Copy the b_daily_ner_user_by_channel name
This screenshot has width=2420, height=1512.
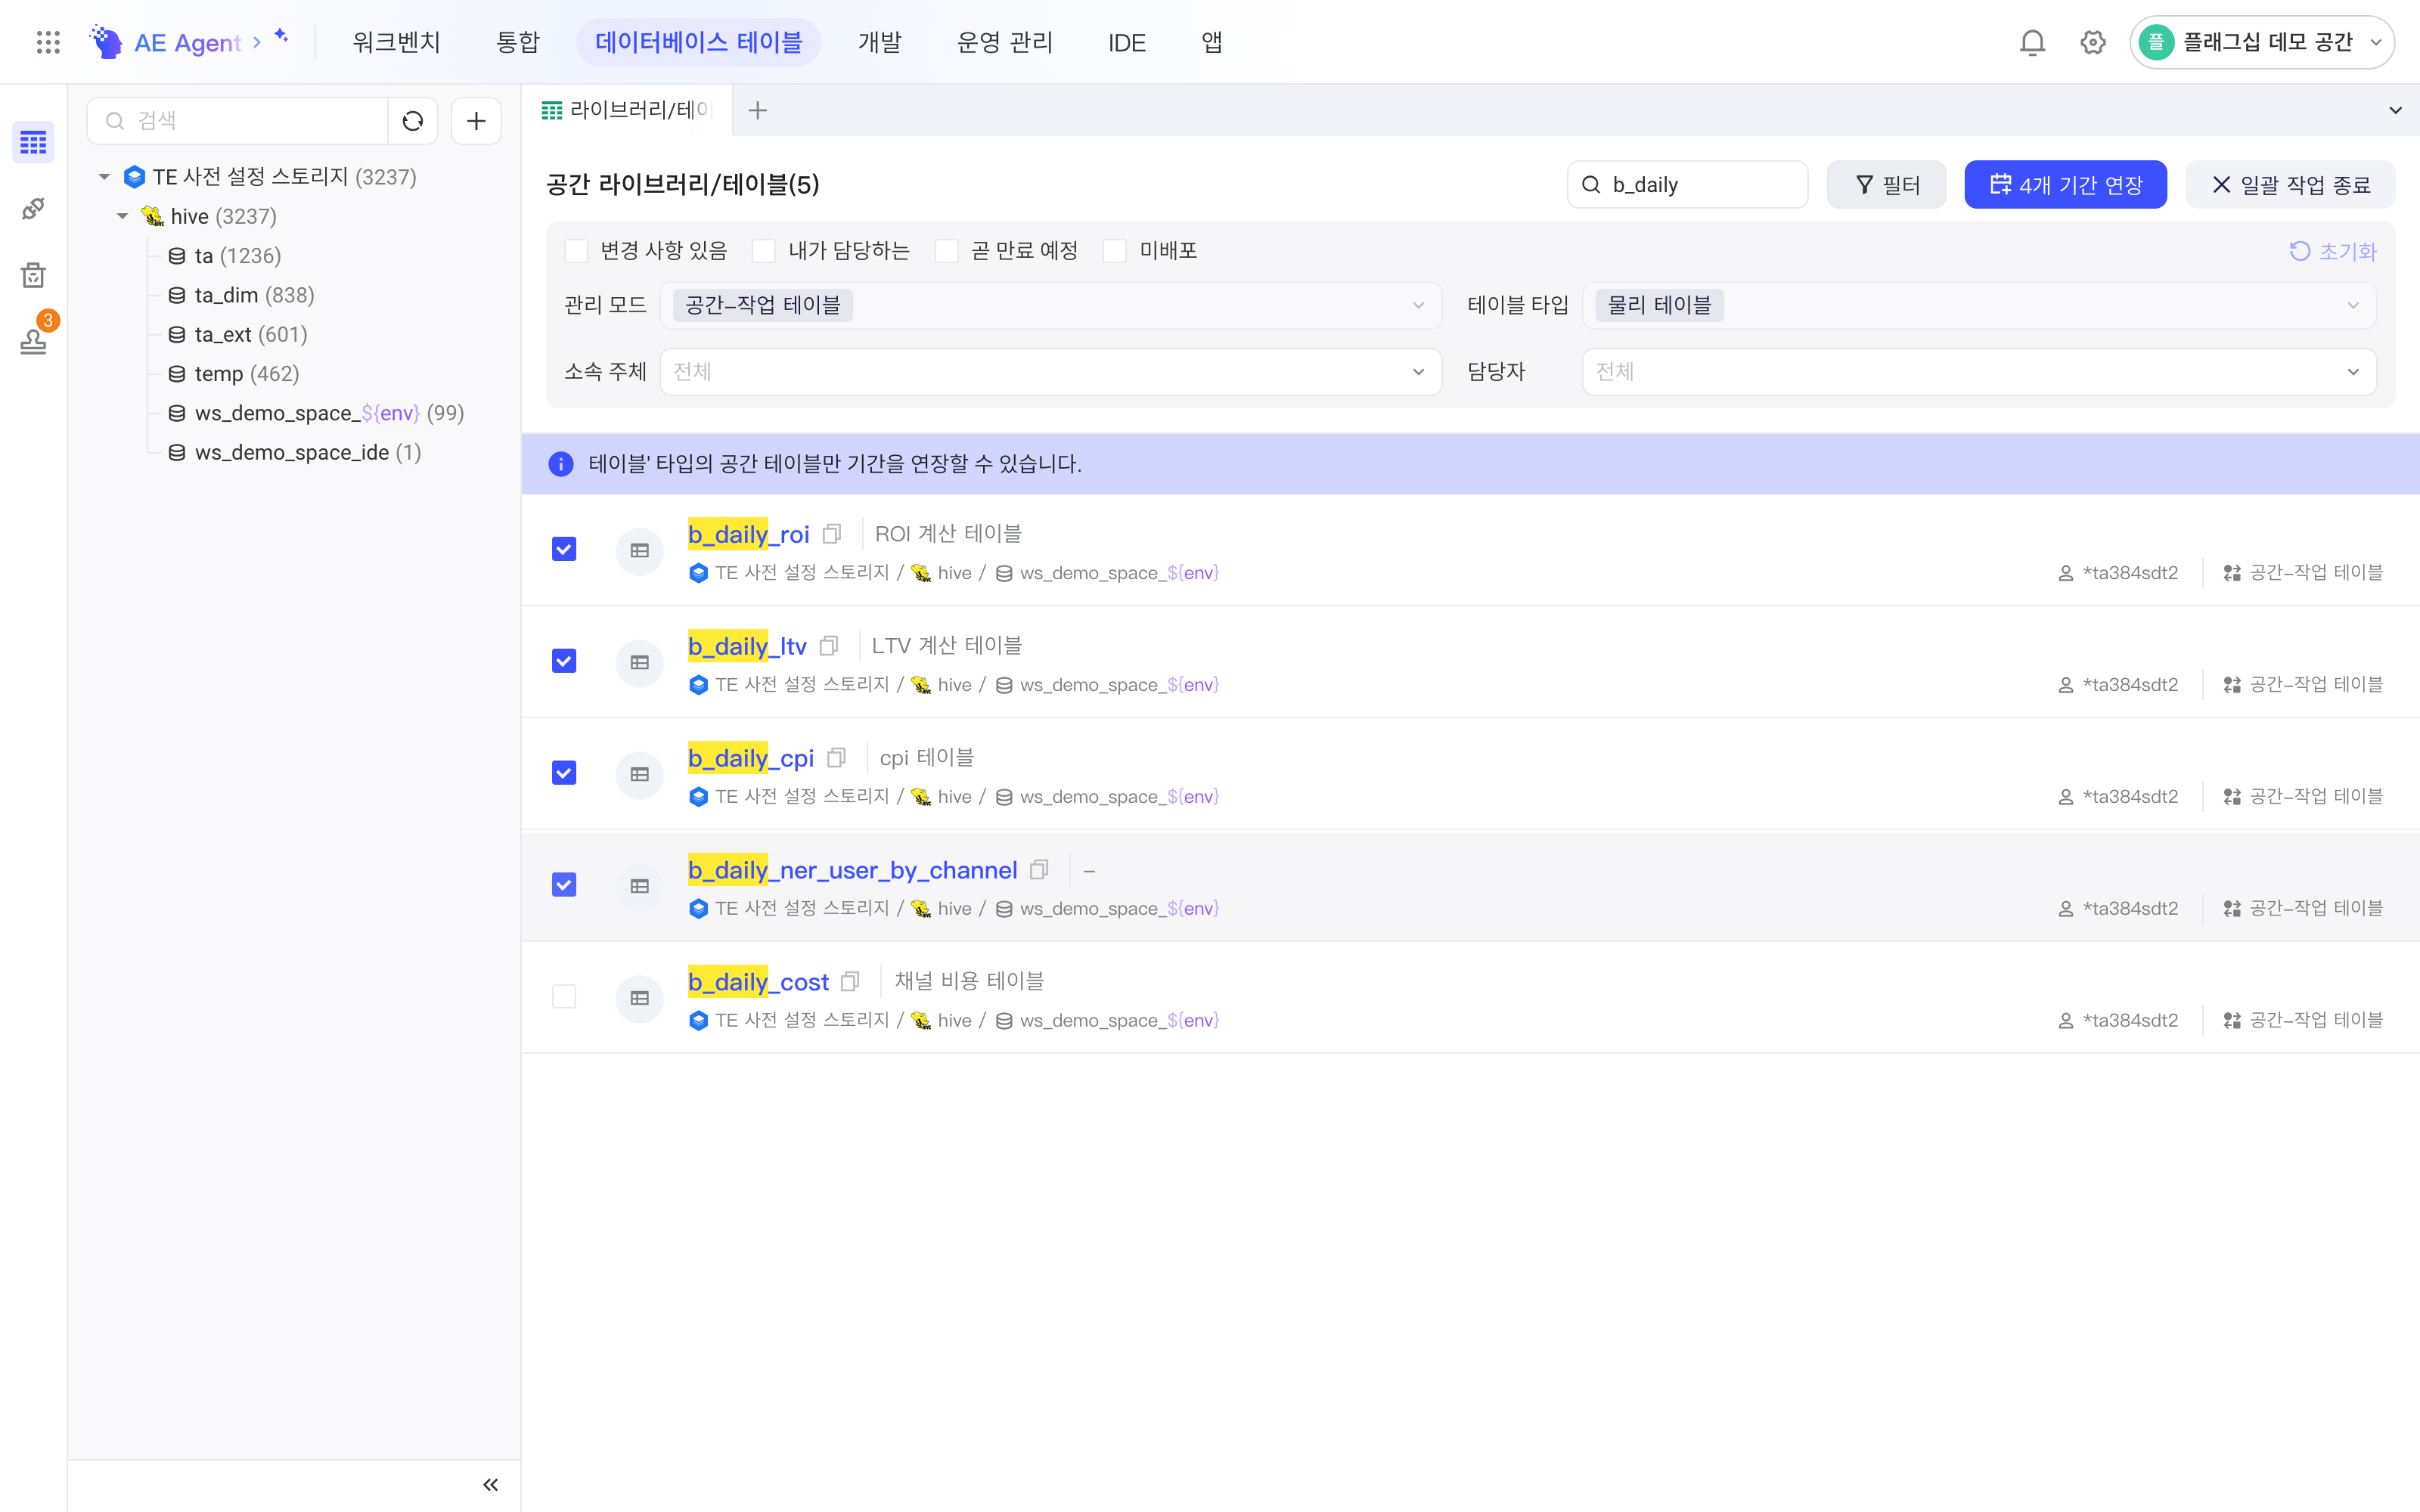[1040, 870]
